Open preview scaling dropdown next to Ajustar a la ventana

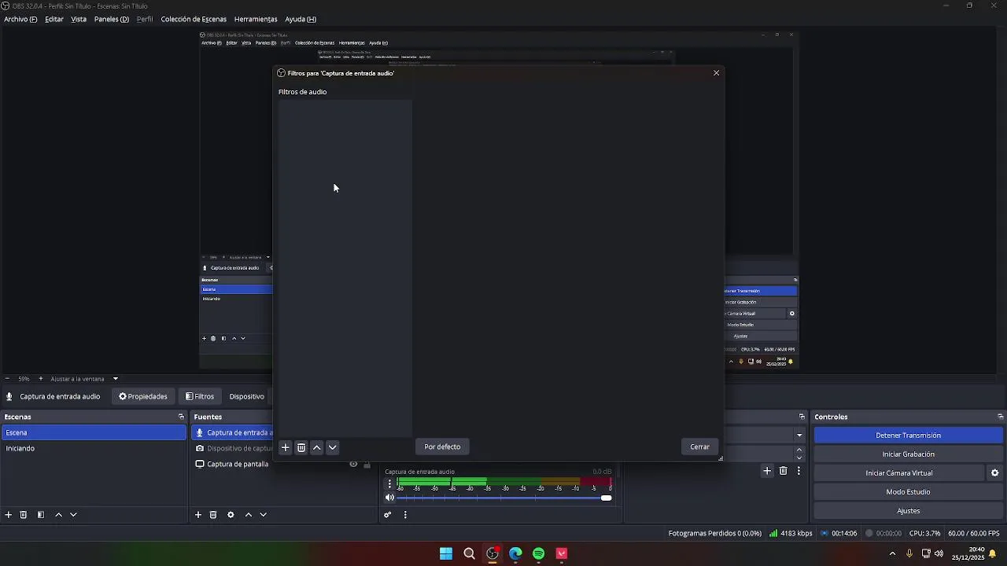tap(116, 379)
